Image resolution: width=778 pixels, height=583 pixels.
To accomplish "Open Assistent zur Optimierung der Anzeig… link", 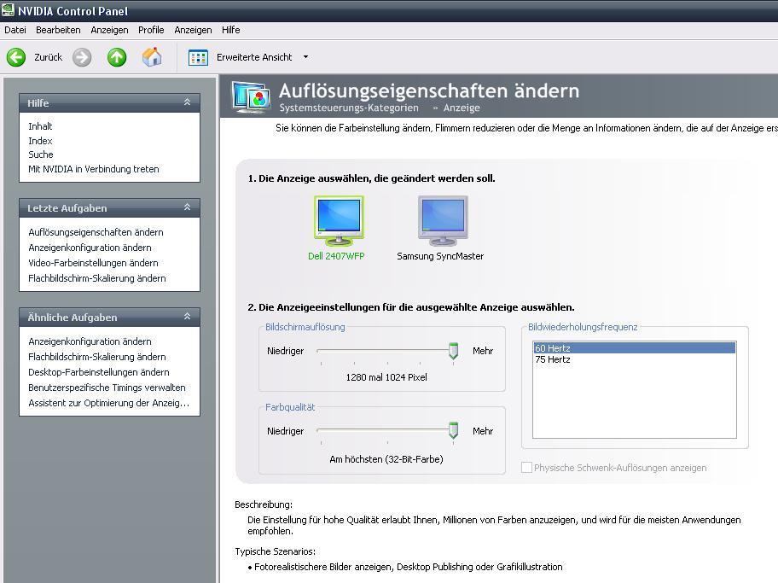I will 108,403.
